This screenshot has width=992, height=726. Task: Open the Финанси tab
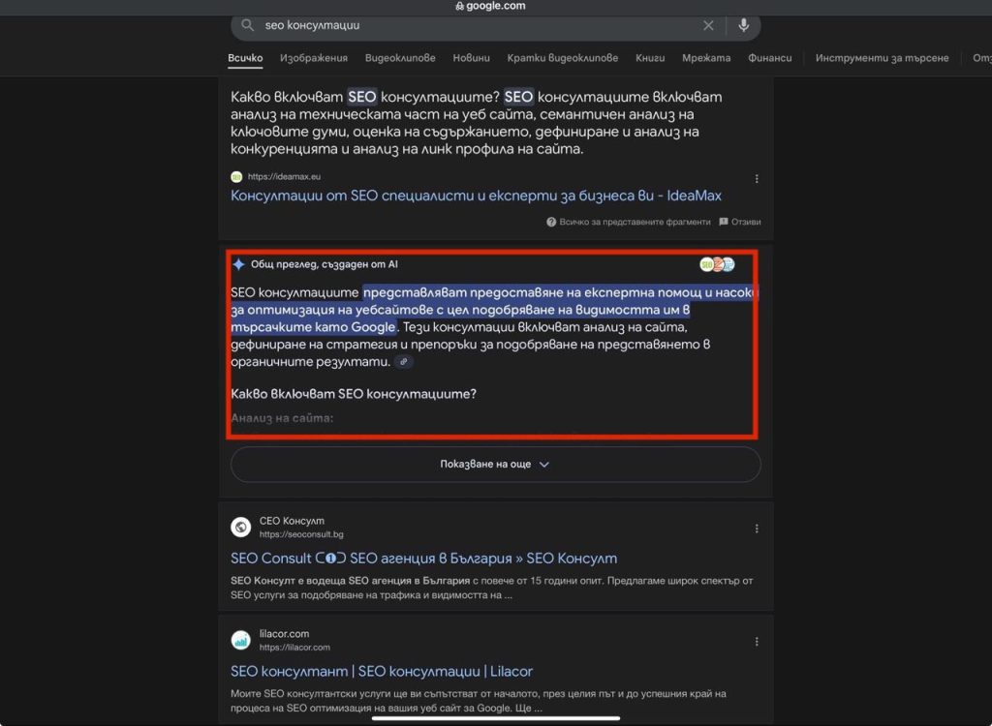click(770, 57)
